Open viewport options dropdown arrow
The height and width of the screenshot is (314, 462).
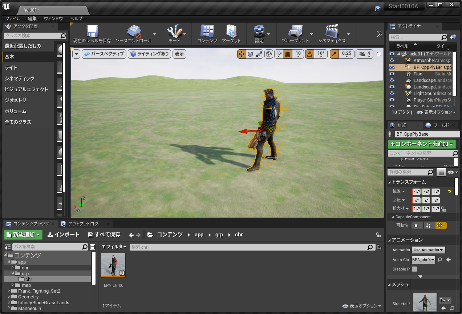pyautogui.click(x=76, y=54)
